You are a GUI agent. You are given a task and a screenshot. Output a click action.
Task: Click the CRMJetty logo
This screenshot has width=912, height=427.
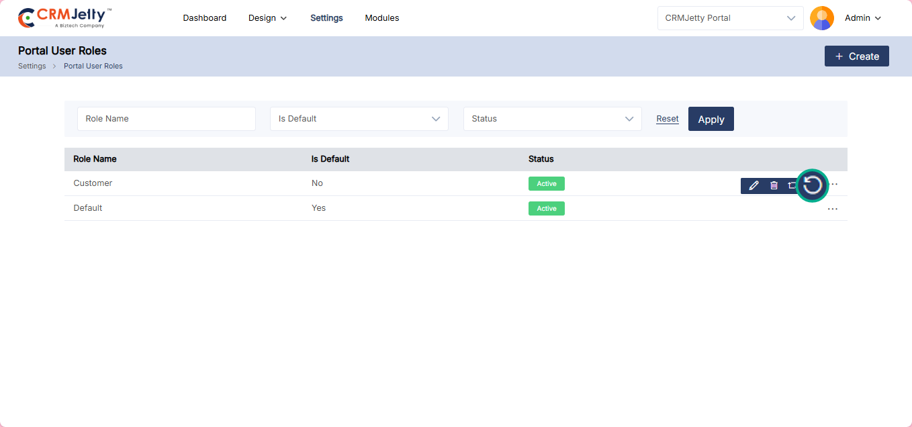click(64, 18)
